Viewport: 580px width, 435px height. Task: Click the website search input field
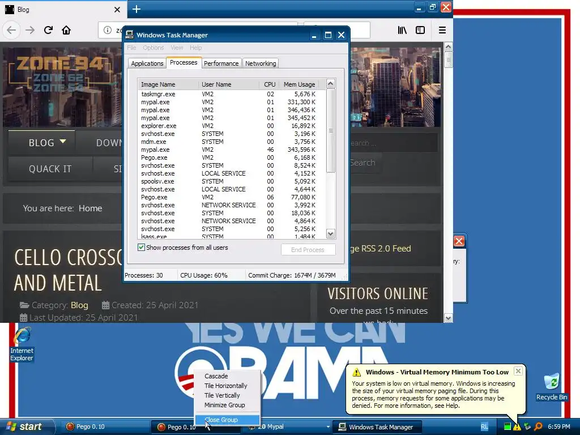coord(393,143)
